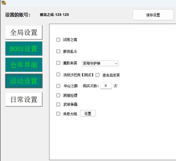Image resolution: width=176 pixels, height=161 pixels.
Task: Click the 次 unit label after the count field
Action: (116, 86)
